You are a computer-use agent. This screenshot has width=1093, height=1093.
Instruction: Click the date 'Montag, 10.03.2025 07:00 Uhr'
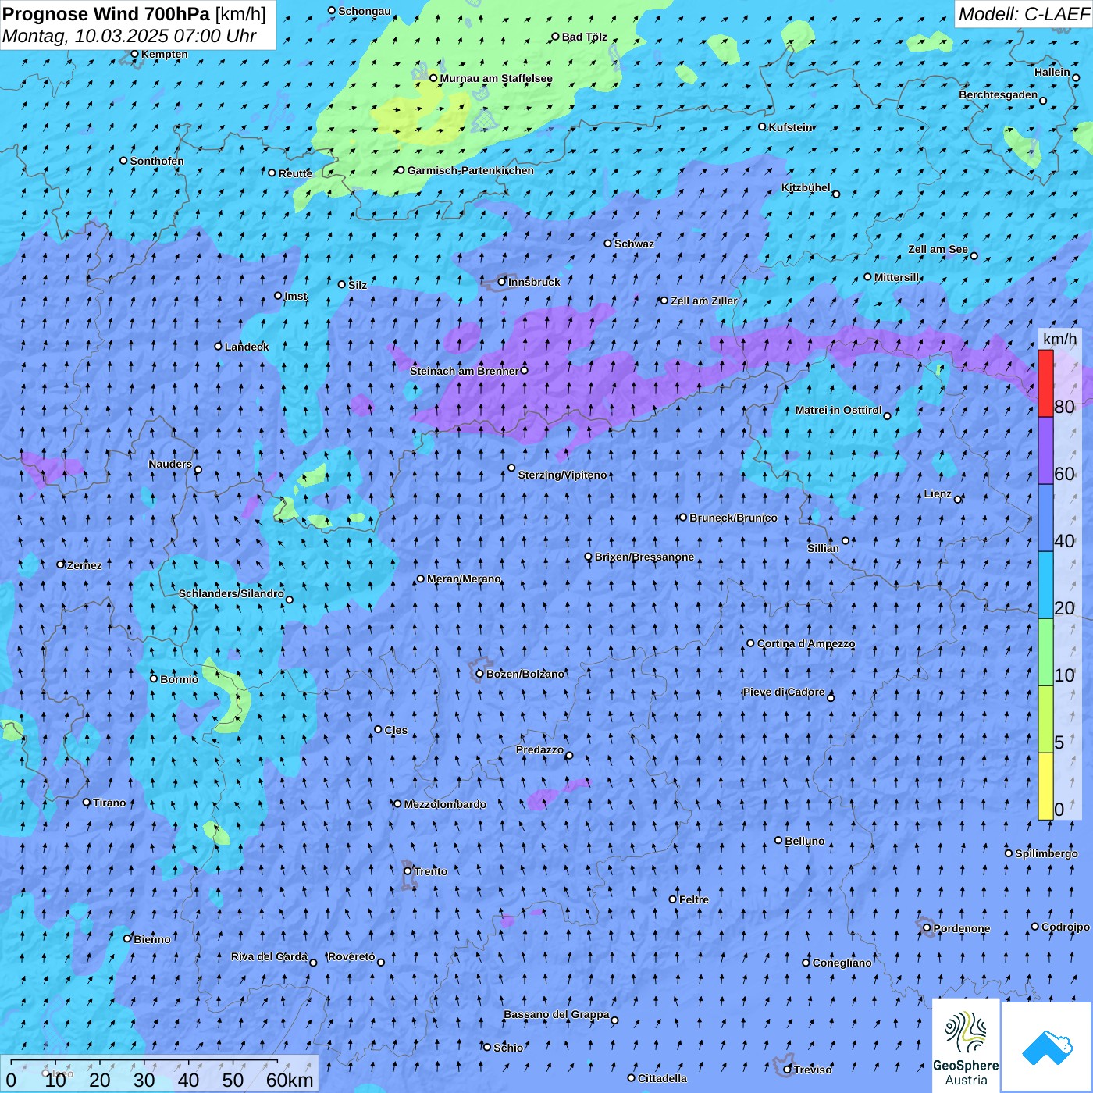(x=130, y=36)
